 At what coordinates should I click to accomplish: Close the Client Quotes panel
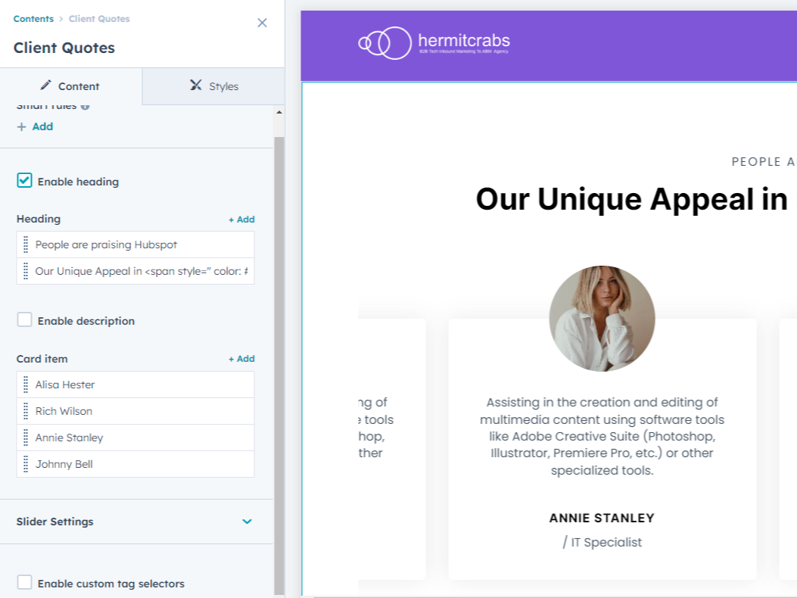(x=262, y=23)
